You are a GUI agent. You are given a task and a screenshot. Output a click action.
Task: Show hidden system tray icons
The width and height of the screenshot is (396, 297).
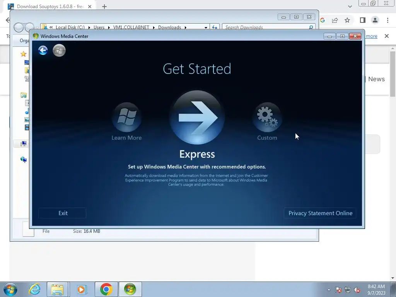pyautogui.click(x=329, y=290)
